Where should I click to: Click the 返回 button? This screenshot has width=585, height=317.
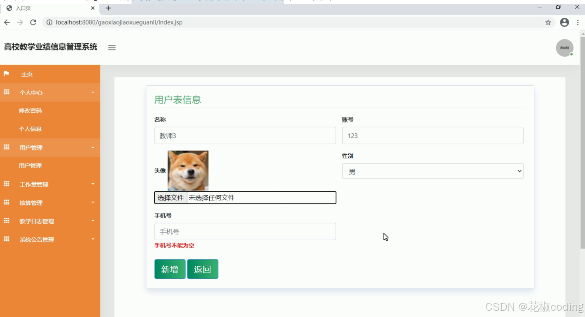[203, 269]
